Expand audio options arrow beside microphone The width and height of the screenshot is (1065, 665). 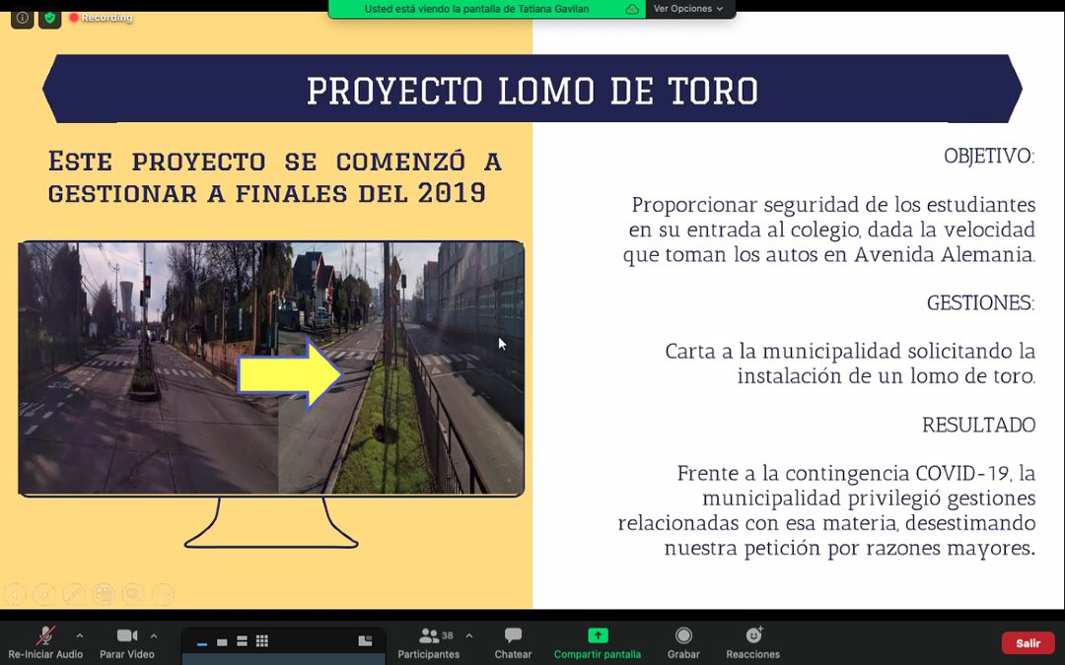[80, 635]
